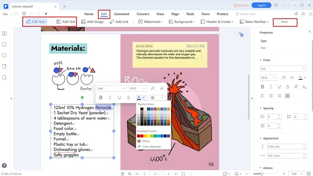Collapse the Spacing section
313x176 pixels.
(261, 108)
